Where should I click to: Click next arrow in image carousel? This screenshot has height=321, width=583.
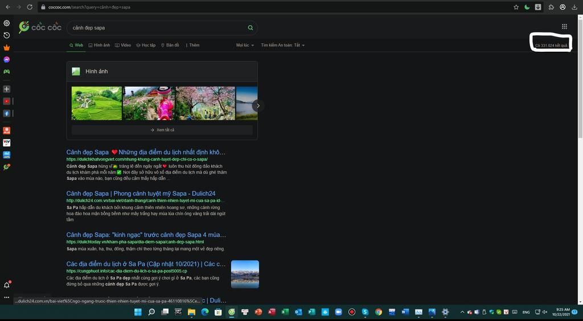click(x=258, y=106)
